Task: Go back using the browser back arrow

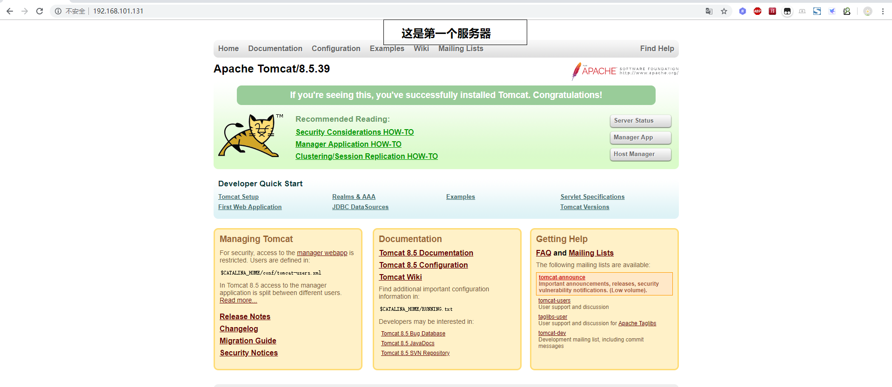Action: coord(10,11)
